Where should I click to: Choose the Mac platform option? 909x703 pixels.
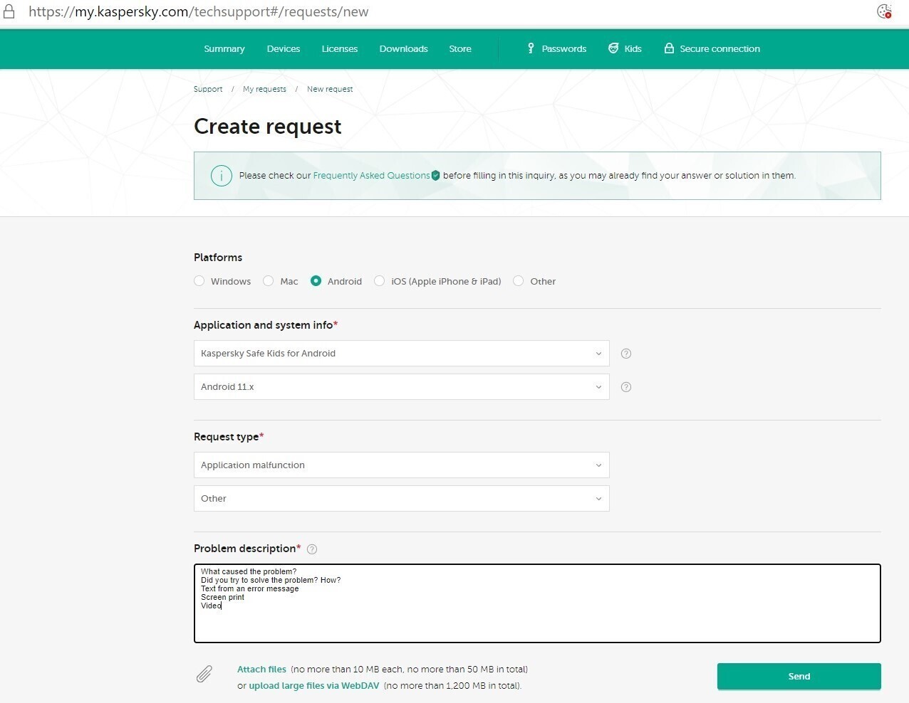click(x=269, y=281)
